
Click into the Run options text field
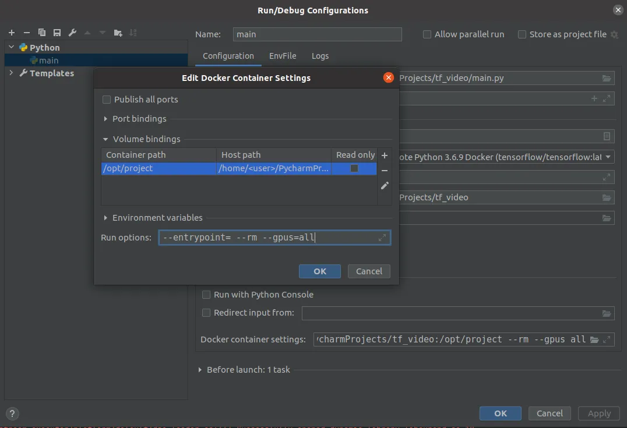click(x=268, y=238)
